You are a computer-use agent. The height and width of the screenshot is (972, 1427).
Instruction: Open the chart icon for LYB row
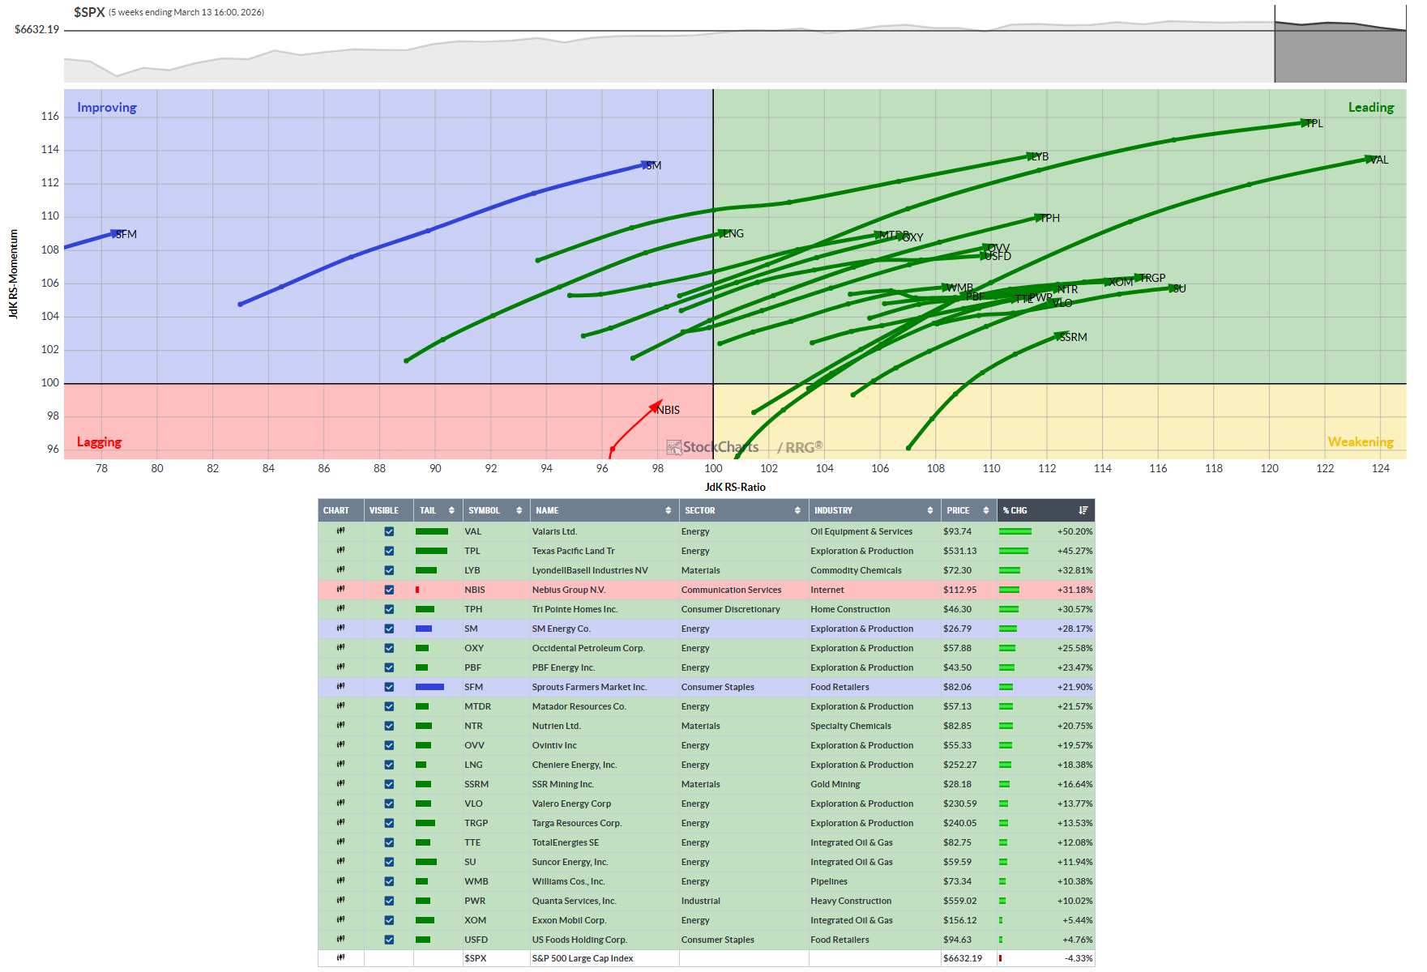click(x=341, y=570)
